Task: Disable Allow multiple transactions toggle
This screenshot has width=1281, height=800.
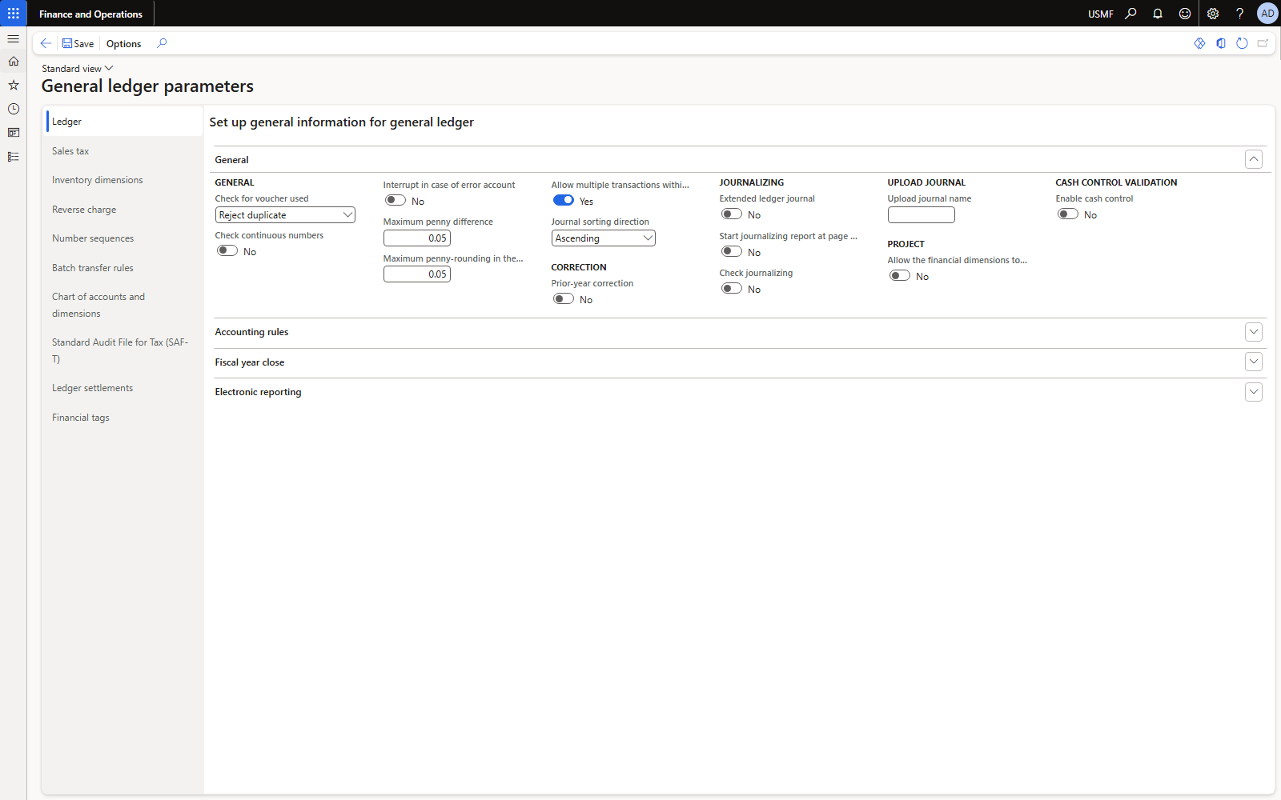Action: click(564, 201)
